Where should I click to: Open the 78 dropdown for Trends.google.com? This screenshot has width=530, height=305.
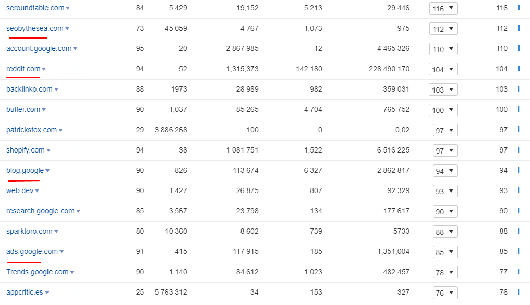pos(445,273)
